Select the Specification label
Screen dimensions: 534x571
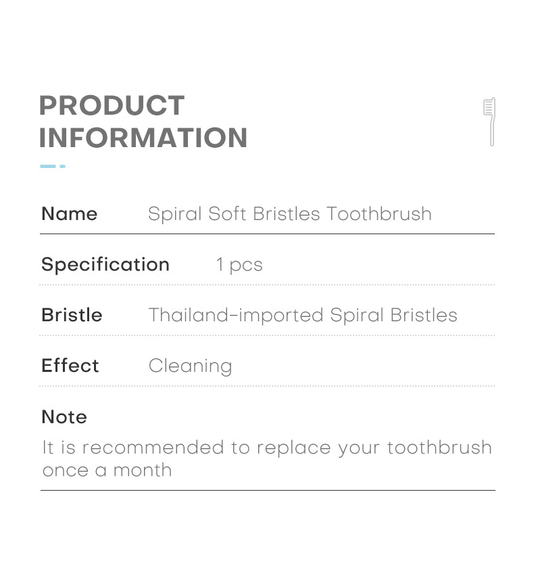[x=105, y=265]
